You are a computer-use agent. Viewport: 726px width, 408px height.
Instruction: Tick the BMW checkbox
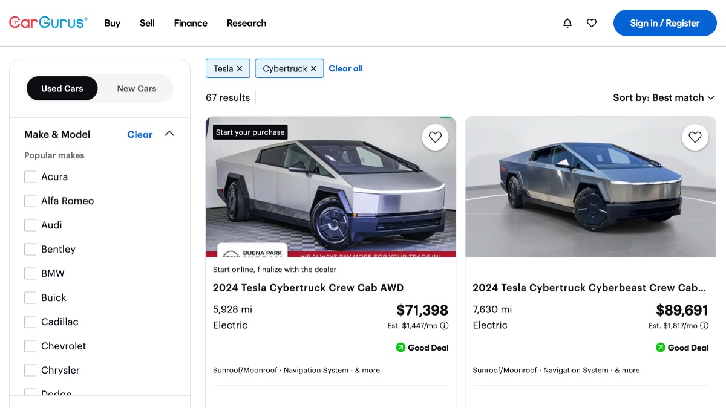(30, 273)
